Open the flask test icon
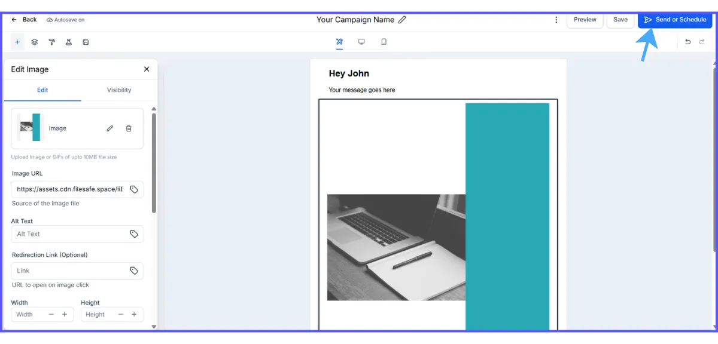The image size is (718, 344). pyautogui.click(x=69, y=42)
